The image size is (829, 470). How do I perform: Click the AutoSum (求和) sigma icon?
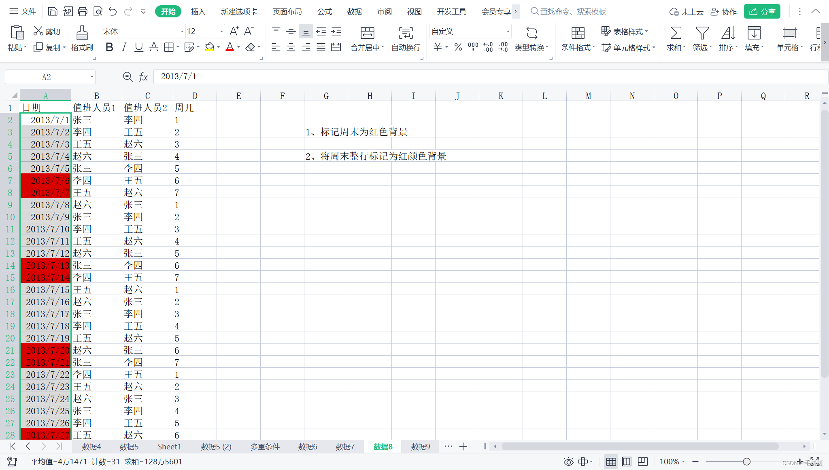click(x=676, y=33)
